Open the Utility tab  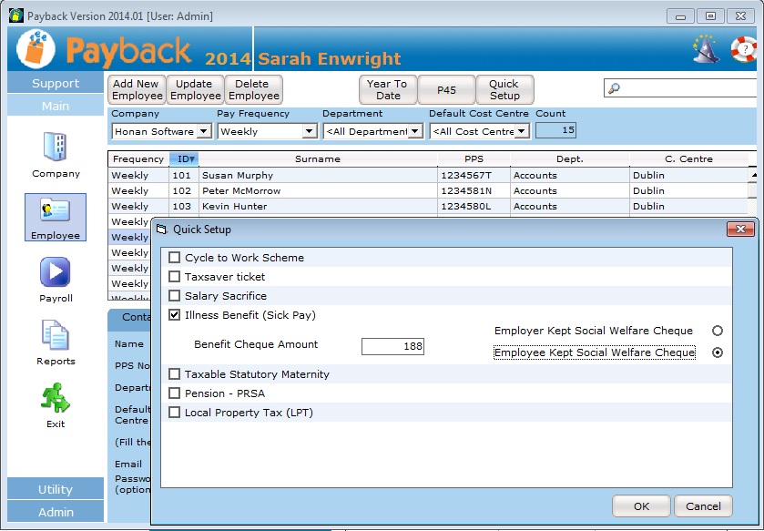click(x=56, y=490)
